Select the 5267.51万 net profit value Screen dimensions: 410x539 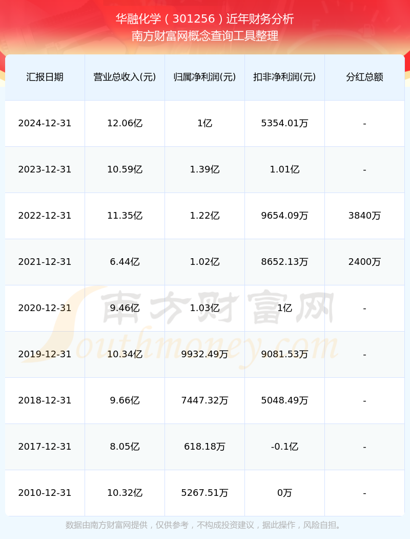coord(205,493)
